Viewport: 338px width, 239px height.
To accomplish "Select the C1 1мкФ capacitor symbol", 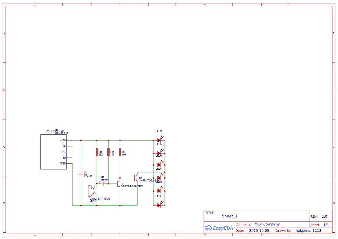I will tap(103, 183).
